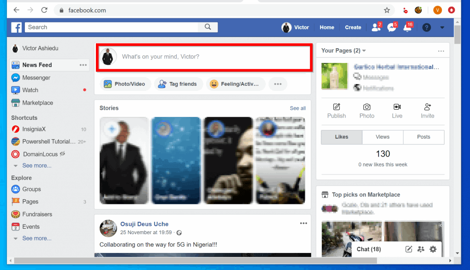Viewport: 470px width, 270px height.
Task: Open the blue underwater story thumbnail
Action: tap(176, 161)
